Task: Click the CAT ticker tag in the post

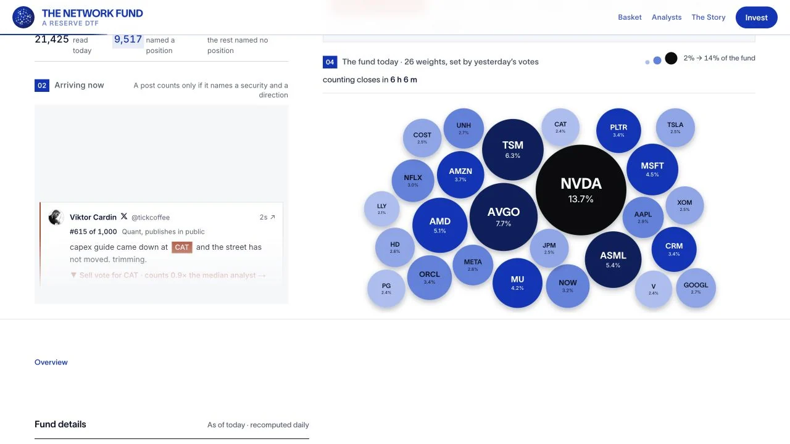Action: [x=182, y=247]
